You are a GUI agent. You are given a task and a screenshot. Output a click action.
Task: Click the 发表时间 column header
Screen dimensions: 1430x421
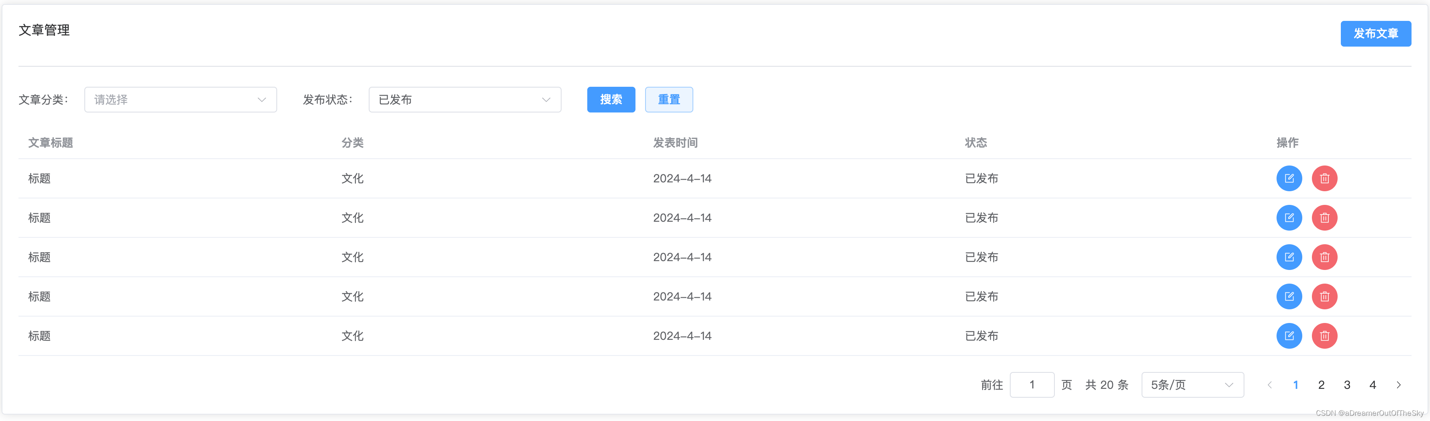pos(675,143)
